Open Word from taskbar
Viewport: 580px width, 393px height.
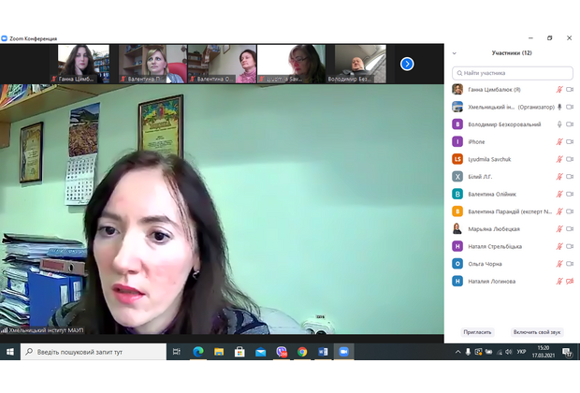[x=323, y=352]
